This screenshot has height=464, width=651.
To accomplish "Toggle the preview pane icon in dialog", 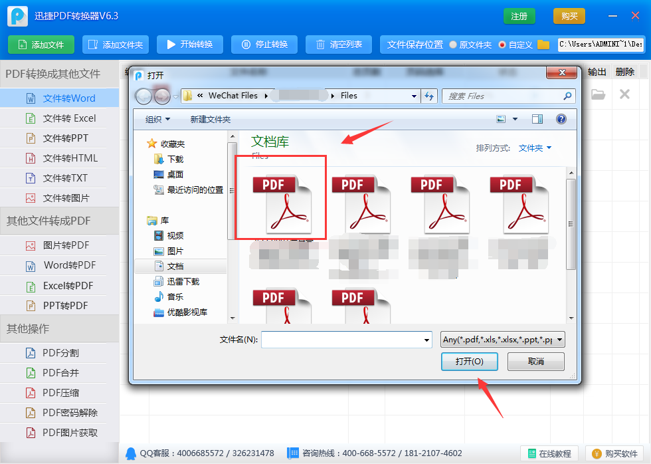I will [537, 119].
